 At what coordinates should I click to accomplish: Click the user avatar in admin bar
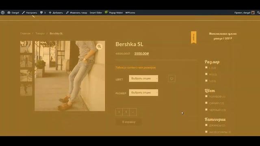pos(253,13)
